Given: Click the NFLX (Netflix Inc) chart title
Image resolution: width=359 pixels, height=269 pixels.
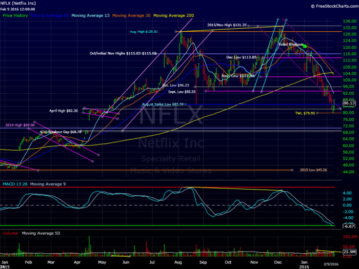Looking at the screenshot, I should tap(18, 3).
